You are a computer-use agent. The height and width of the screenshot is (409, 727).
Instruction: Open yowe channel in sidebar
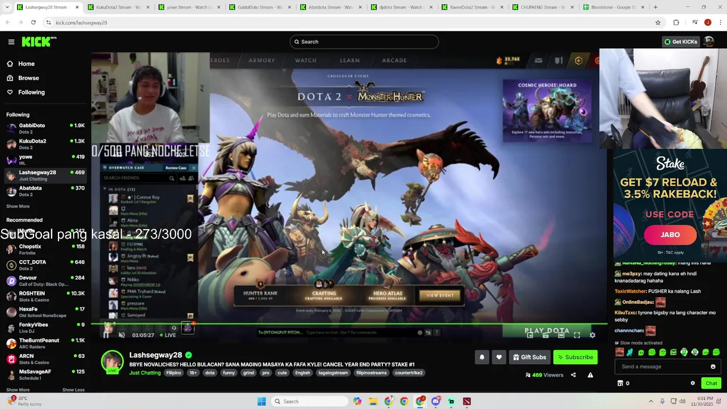click(45, 160)
